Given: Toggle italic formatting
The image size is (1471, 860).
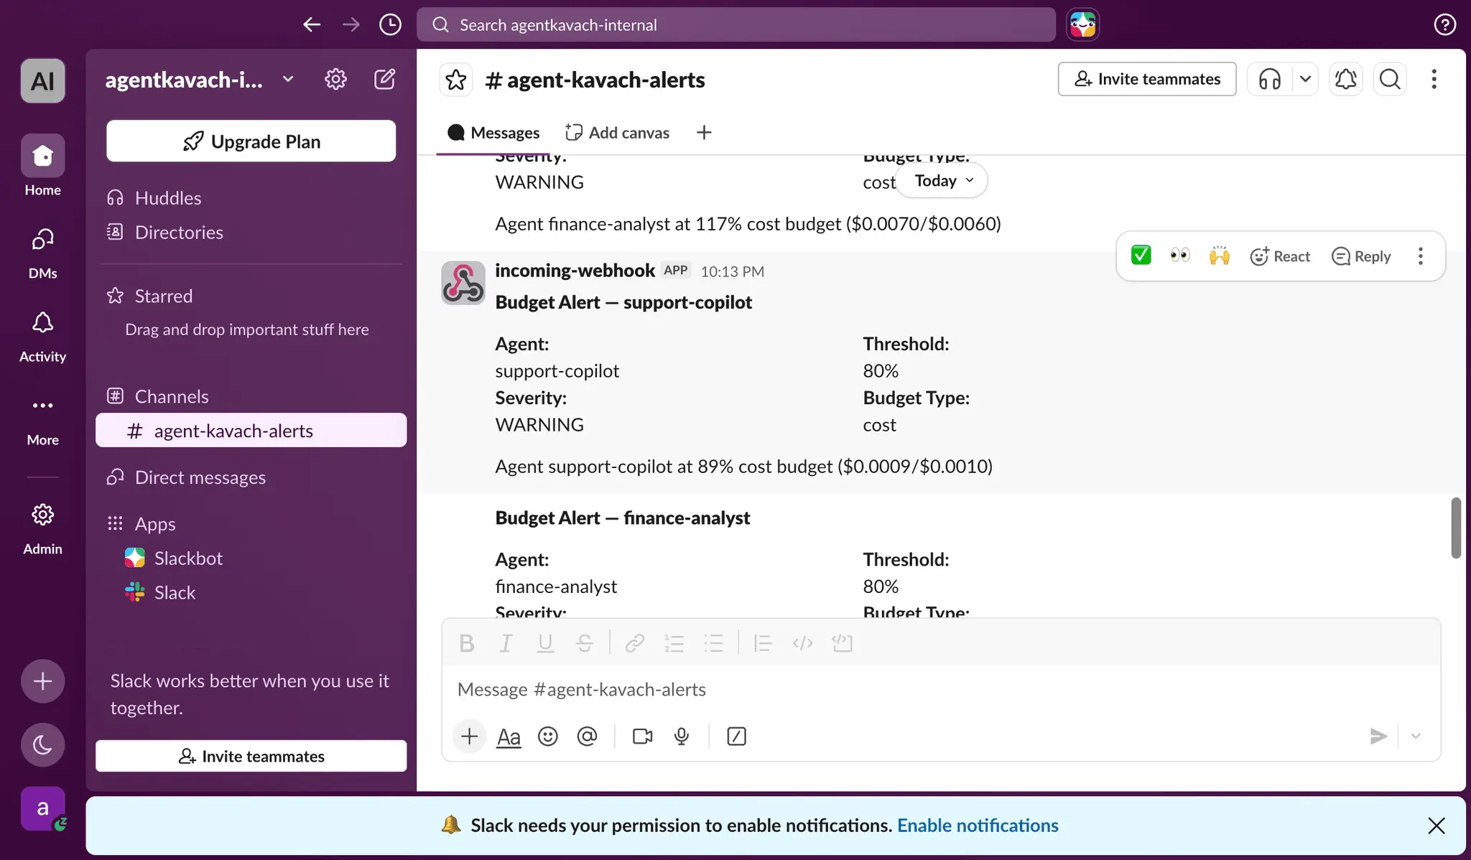Looking at the screenshot, I should (x=506, y=643).
